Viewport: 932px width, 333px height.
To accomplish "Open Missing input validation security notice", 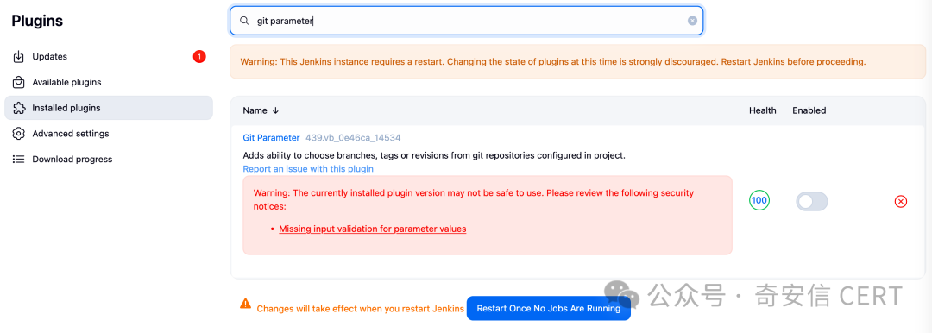I will click(x=373, y=229).
